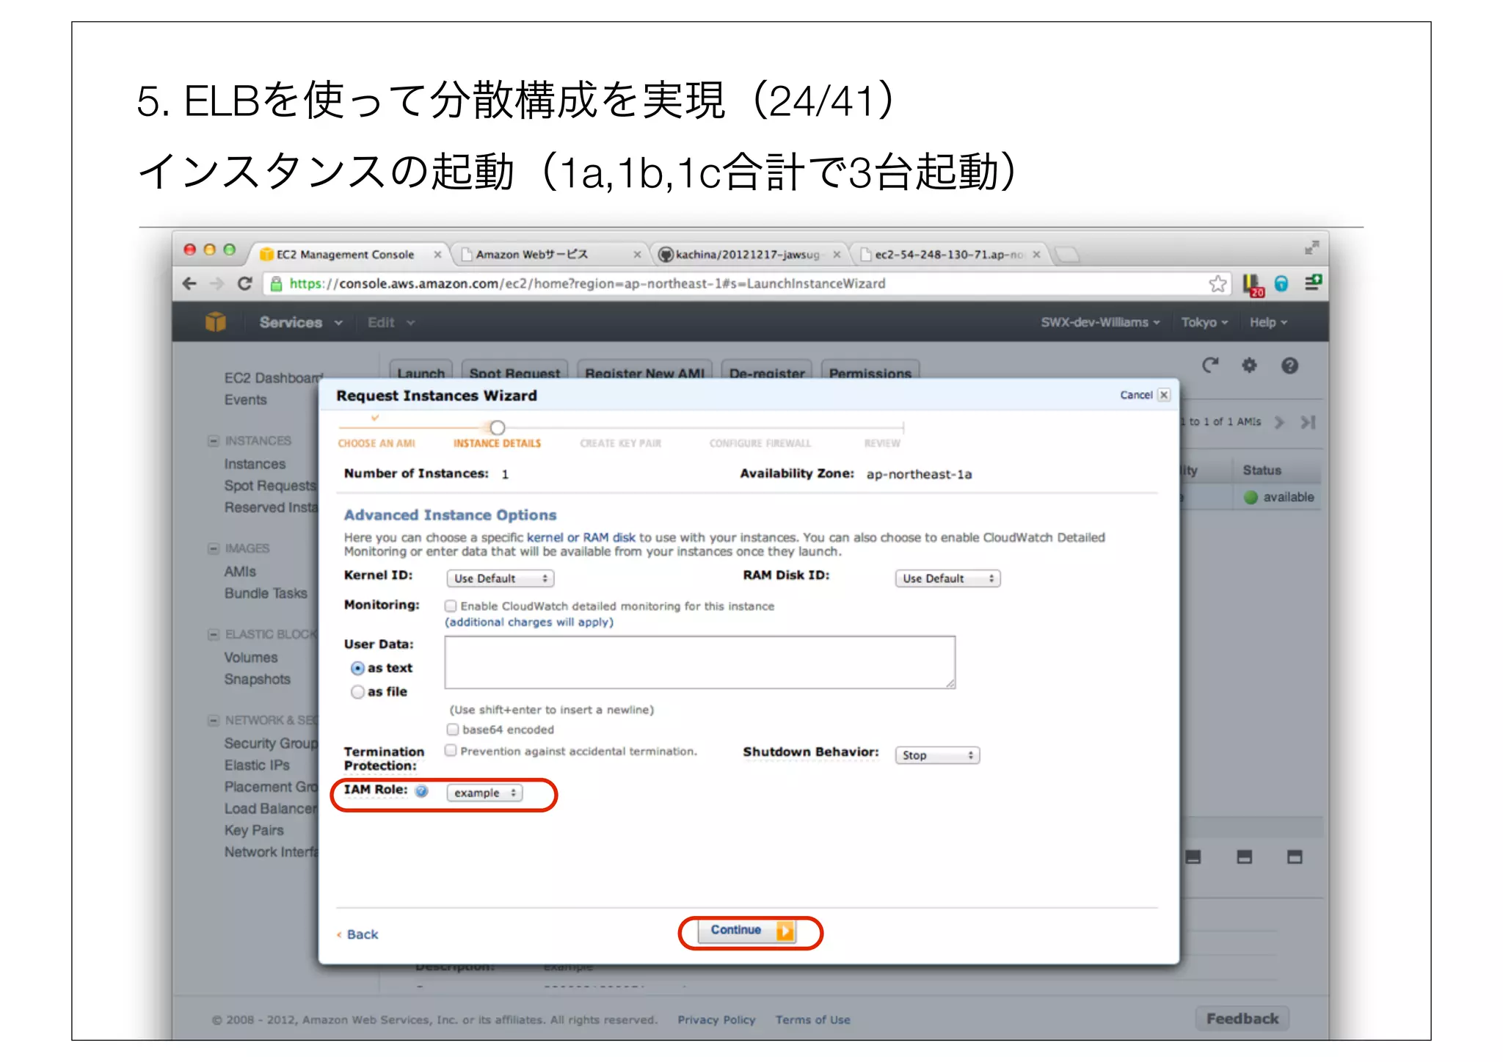The height and width of the screenshot is (1062, 1503).
Task: Click the bookmark star icon
Action: point(1218,284)
